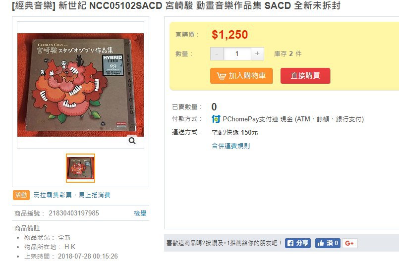The height and width of the screenshot is (261, 399).
Task: Select the product thumbnail image
Action: point(80,168)
